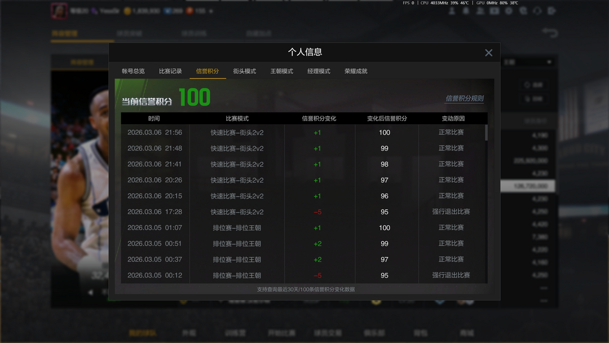Click the profile person icon in top toolbar

pyautogui.click(x=452, y=11)
